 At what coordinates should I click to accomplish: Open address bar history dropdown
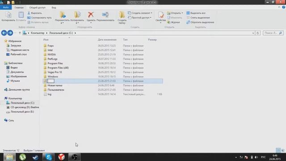(x=253, y=33)
